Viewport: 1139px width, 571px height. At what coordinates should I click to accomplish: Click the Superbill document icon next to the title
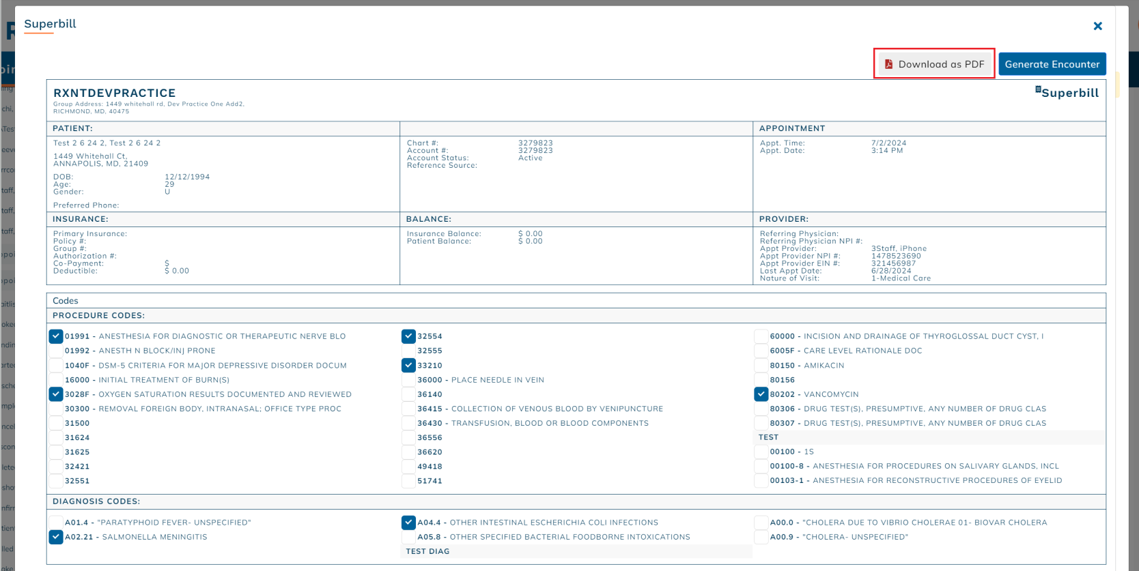[x=1038, y=89]
